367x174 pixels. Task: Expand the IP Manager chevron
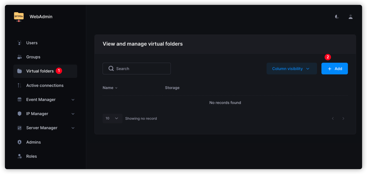73,114
